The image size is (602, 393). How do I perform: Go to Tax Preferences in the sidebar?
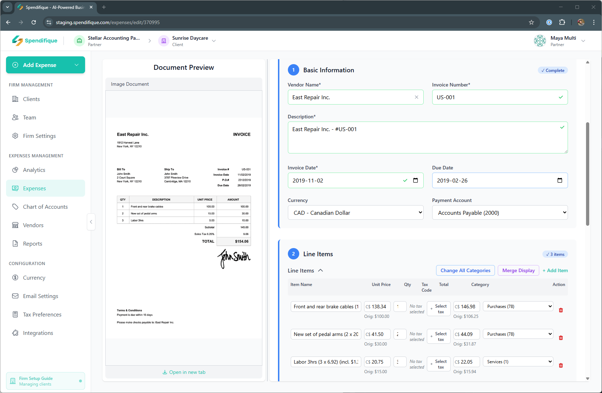[42, 315]
